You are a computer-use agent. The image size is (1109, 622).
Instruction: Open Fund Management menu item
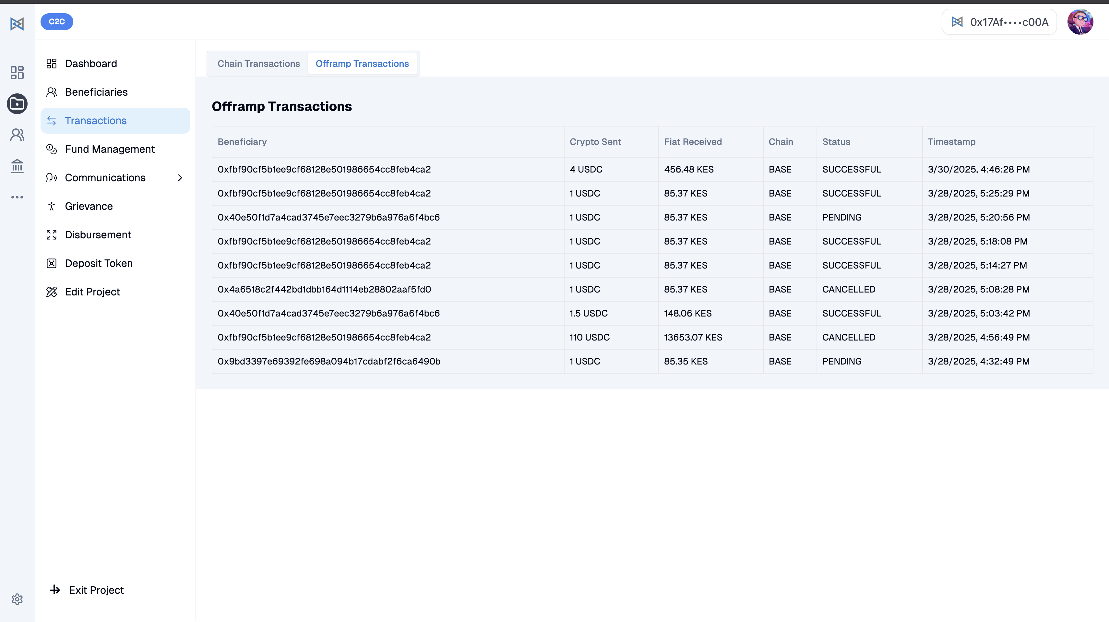coord(109,150)
